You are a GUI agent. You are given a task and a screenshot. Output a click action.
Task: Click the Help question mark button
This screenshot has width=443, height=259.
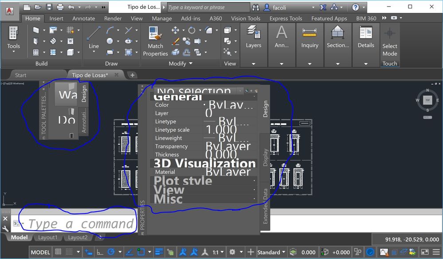355,8
